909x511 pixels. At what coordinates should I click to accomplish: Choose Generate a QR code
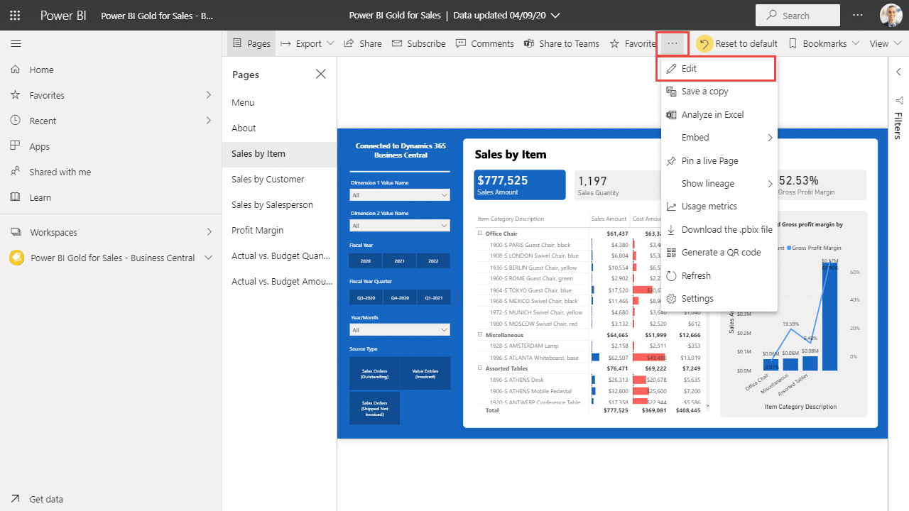coord(719,253)
